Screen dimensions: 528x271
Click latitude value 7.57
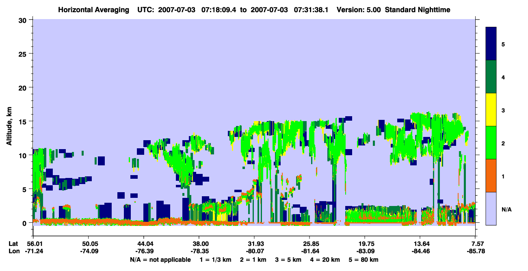click(x=477, y=243)
